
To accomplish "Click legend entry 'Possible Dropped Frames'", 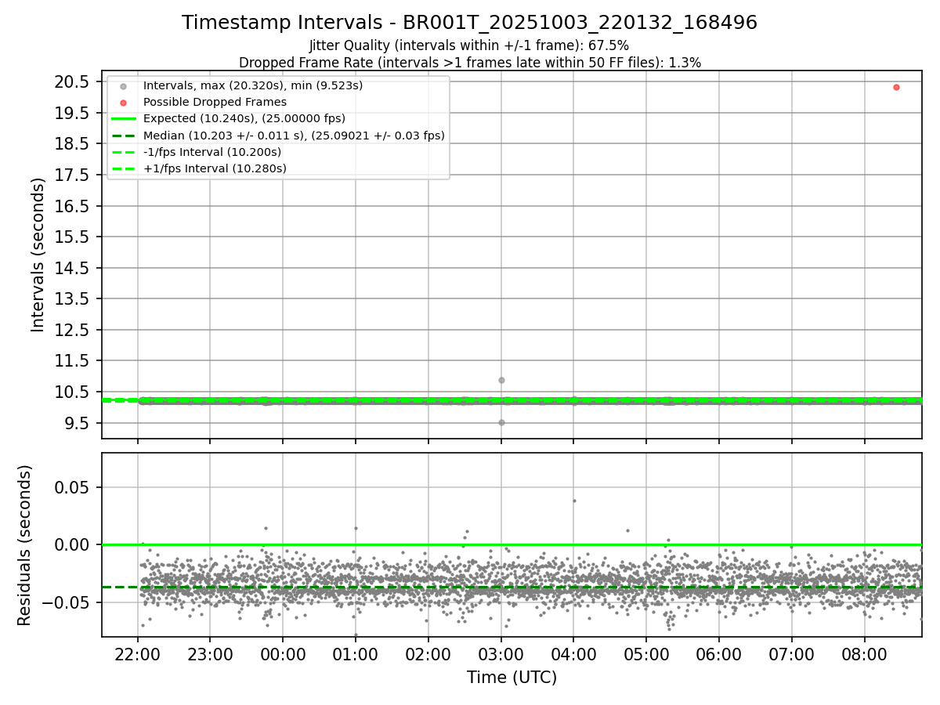I will 215,102.
